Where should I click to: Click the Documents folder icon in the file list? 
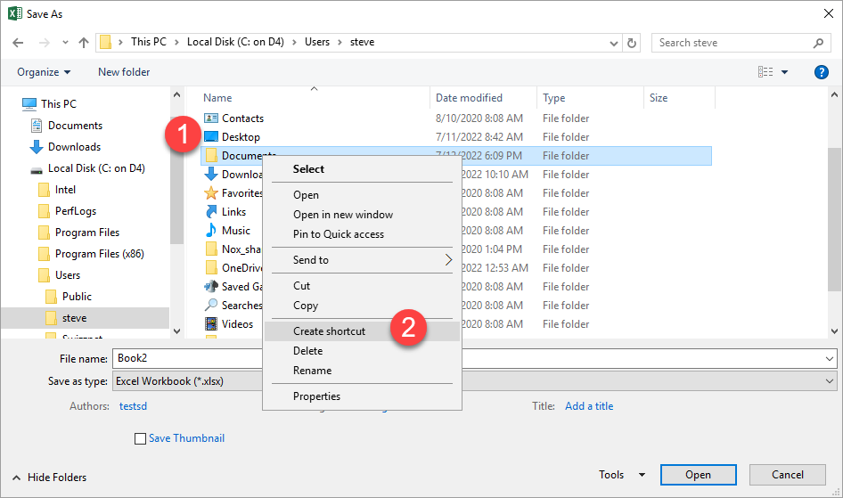pyautogui.click(x=211, y=156)
